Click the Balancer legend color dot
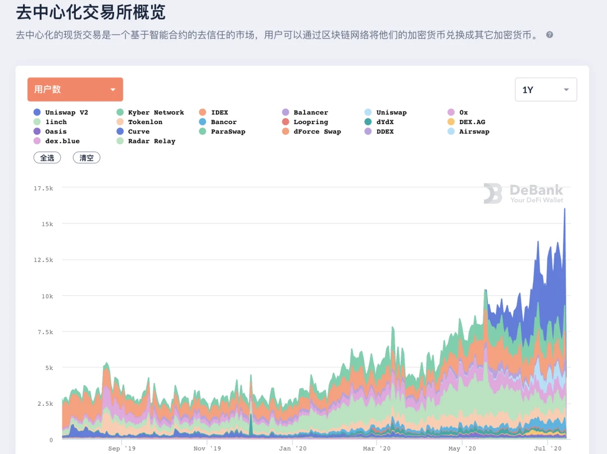 tap(286, 112)
